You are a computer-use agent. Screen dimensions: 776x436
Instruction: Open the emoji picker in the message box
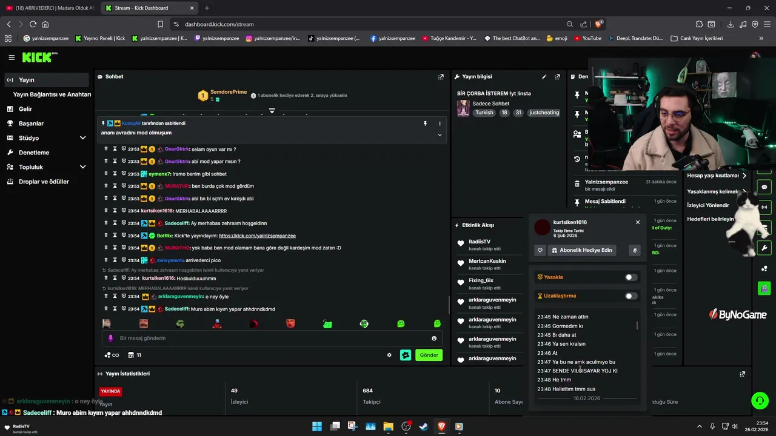tap(434, 339)
